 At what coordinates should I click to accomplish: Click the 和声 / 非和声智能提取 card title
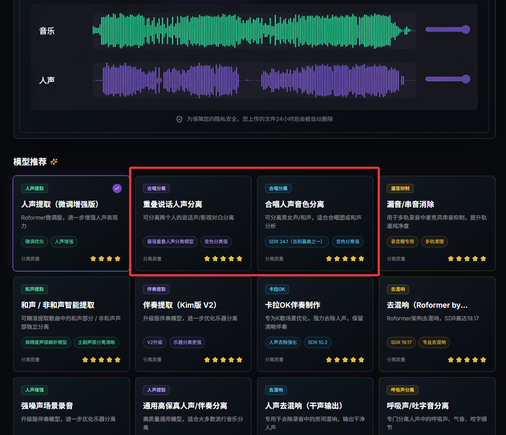(58, 305)
